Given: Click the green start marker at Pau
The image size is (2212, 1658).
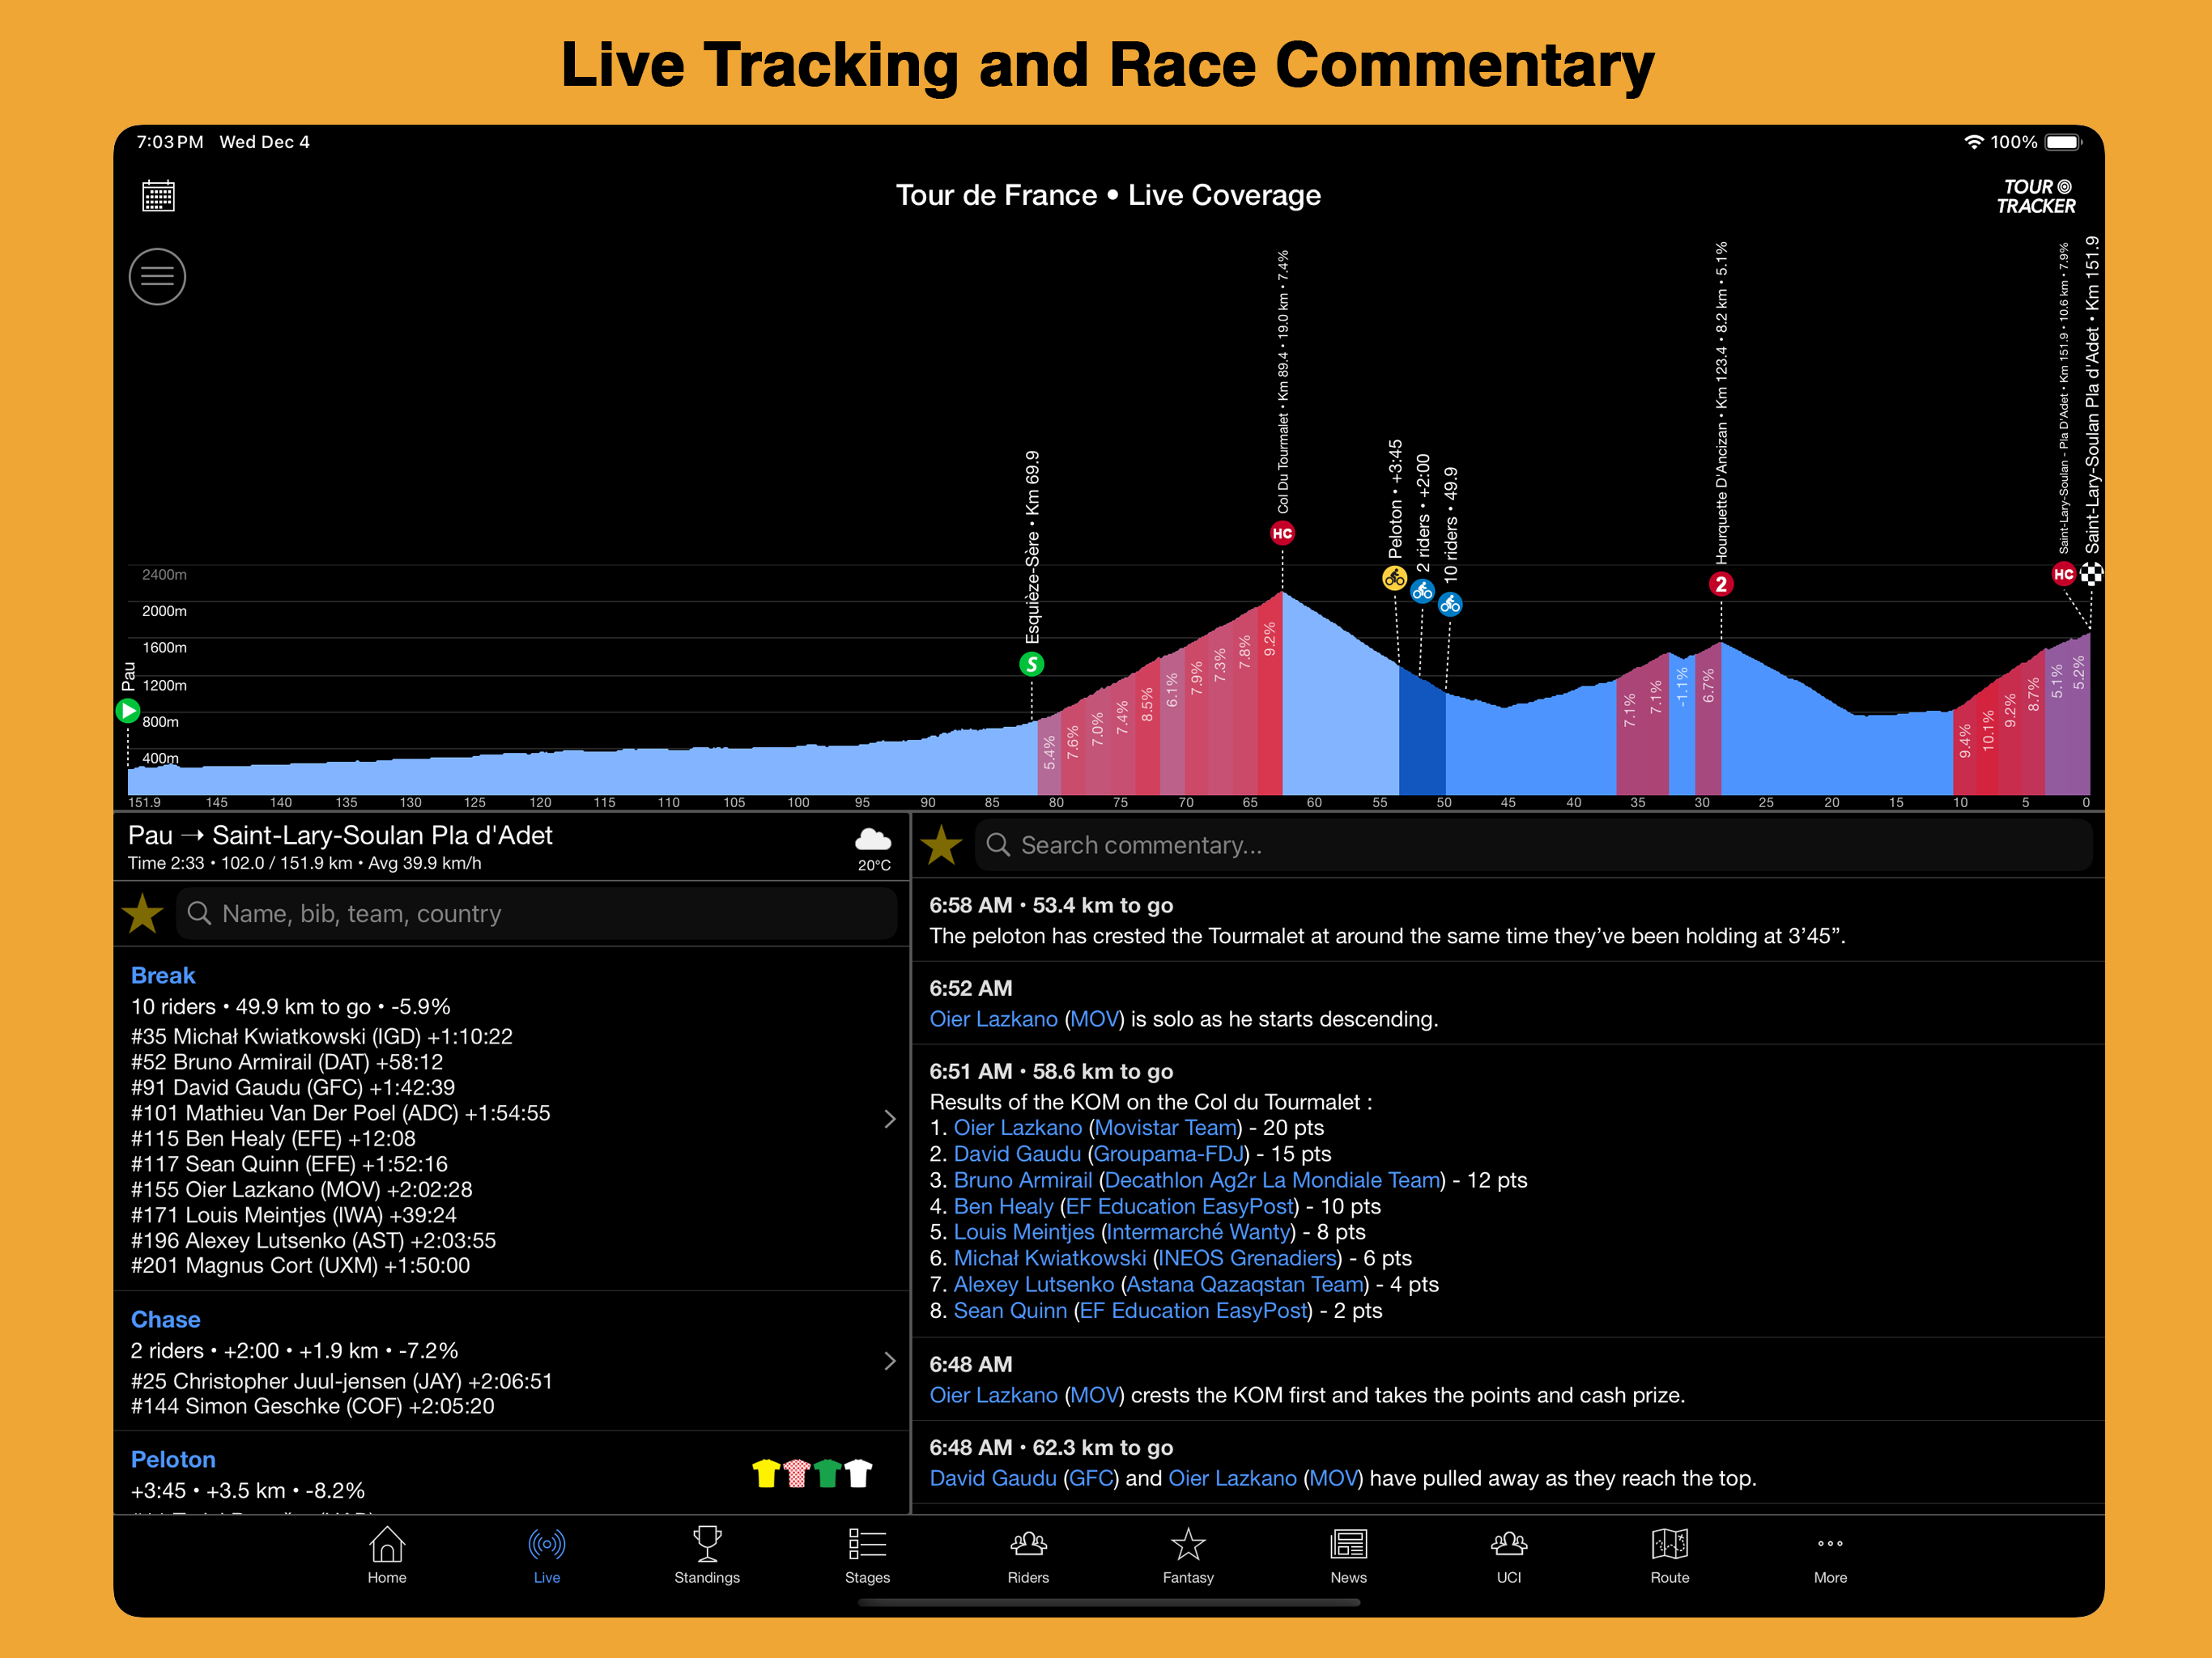Looking at the screenshot, I should [128, 711].
